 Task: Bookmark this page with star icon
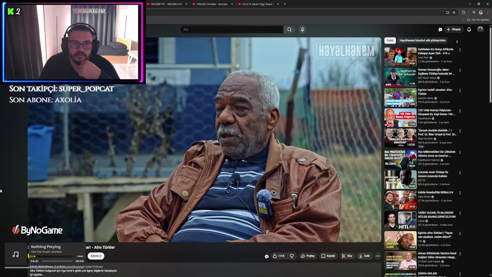[x=454, y=12]
